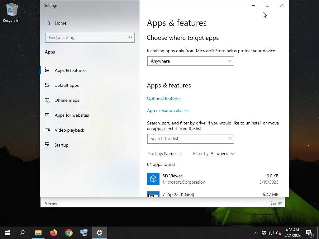This screenshot has height=239, width=319.
Task: Open App execution aliases link
Action: tap(168, 110)
